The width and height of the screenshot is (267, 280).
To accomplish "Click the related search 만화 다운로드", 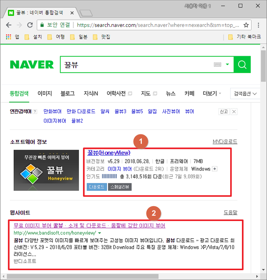I will tap(81, 111).
